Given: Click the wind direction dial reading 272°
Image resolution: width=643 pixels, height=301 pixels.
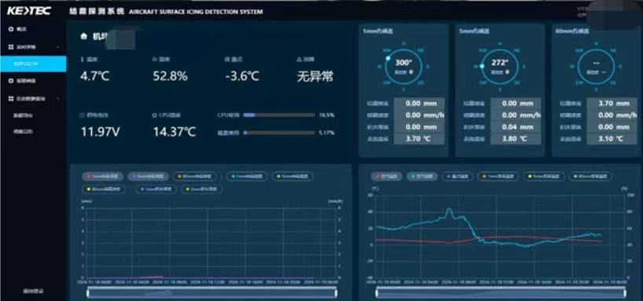Looking at the screenshot, I should pos(500,67).
